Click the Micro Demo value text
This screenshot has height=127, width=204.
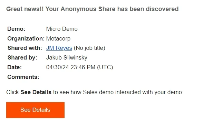tap(62, 29)
